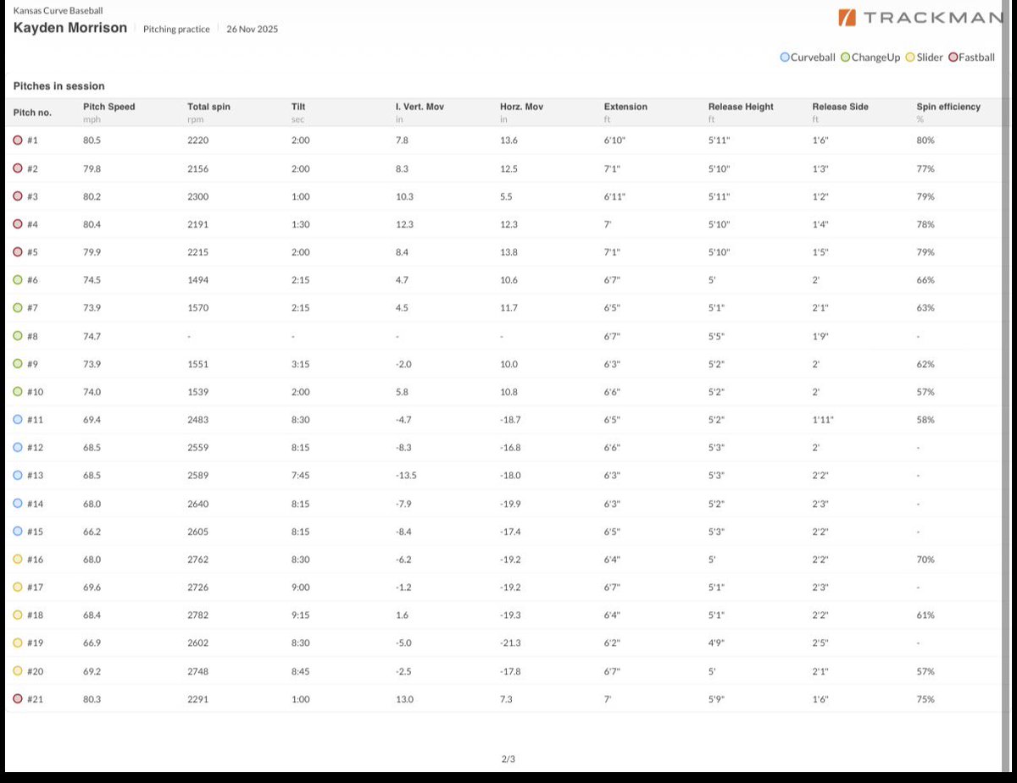This screenshot has width=1017, height=783.
Task: Click pitch speed value 66.2
Action: pyautogui.click(x=92, y=532)
